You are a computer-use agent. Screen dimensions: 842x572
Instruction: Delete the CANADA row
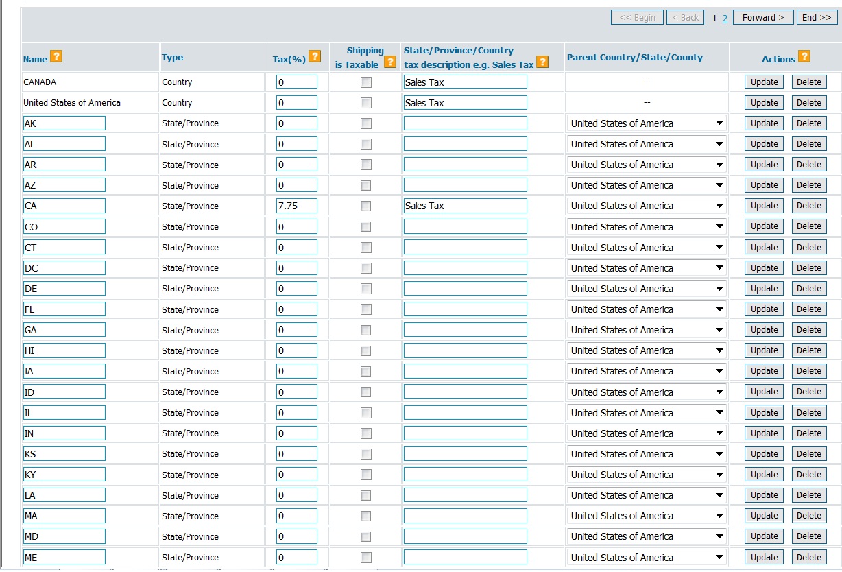click(809, 82)
